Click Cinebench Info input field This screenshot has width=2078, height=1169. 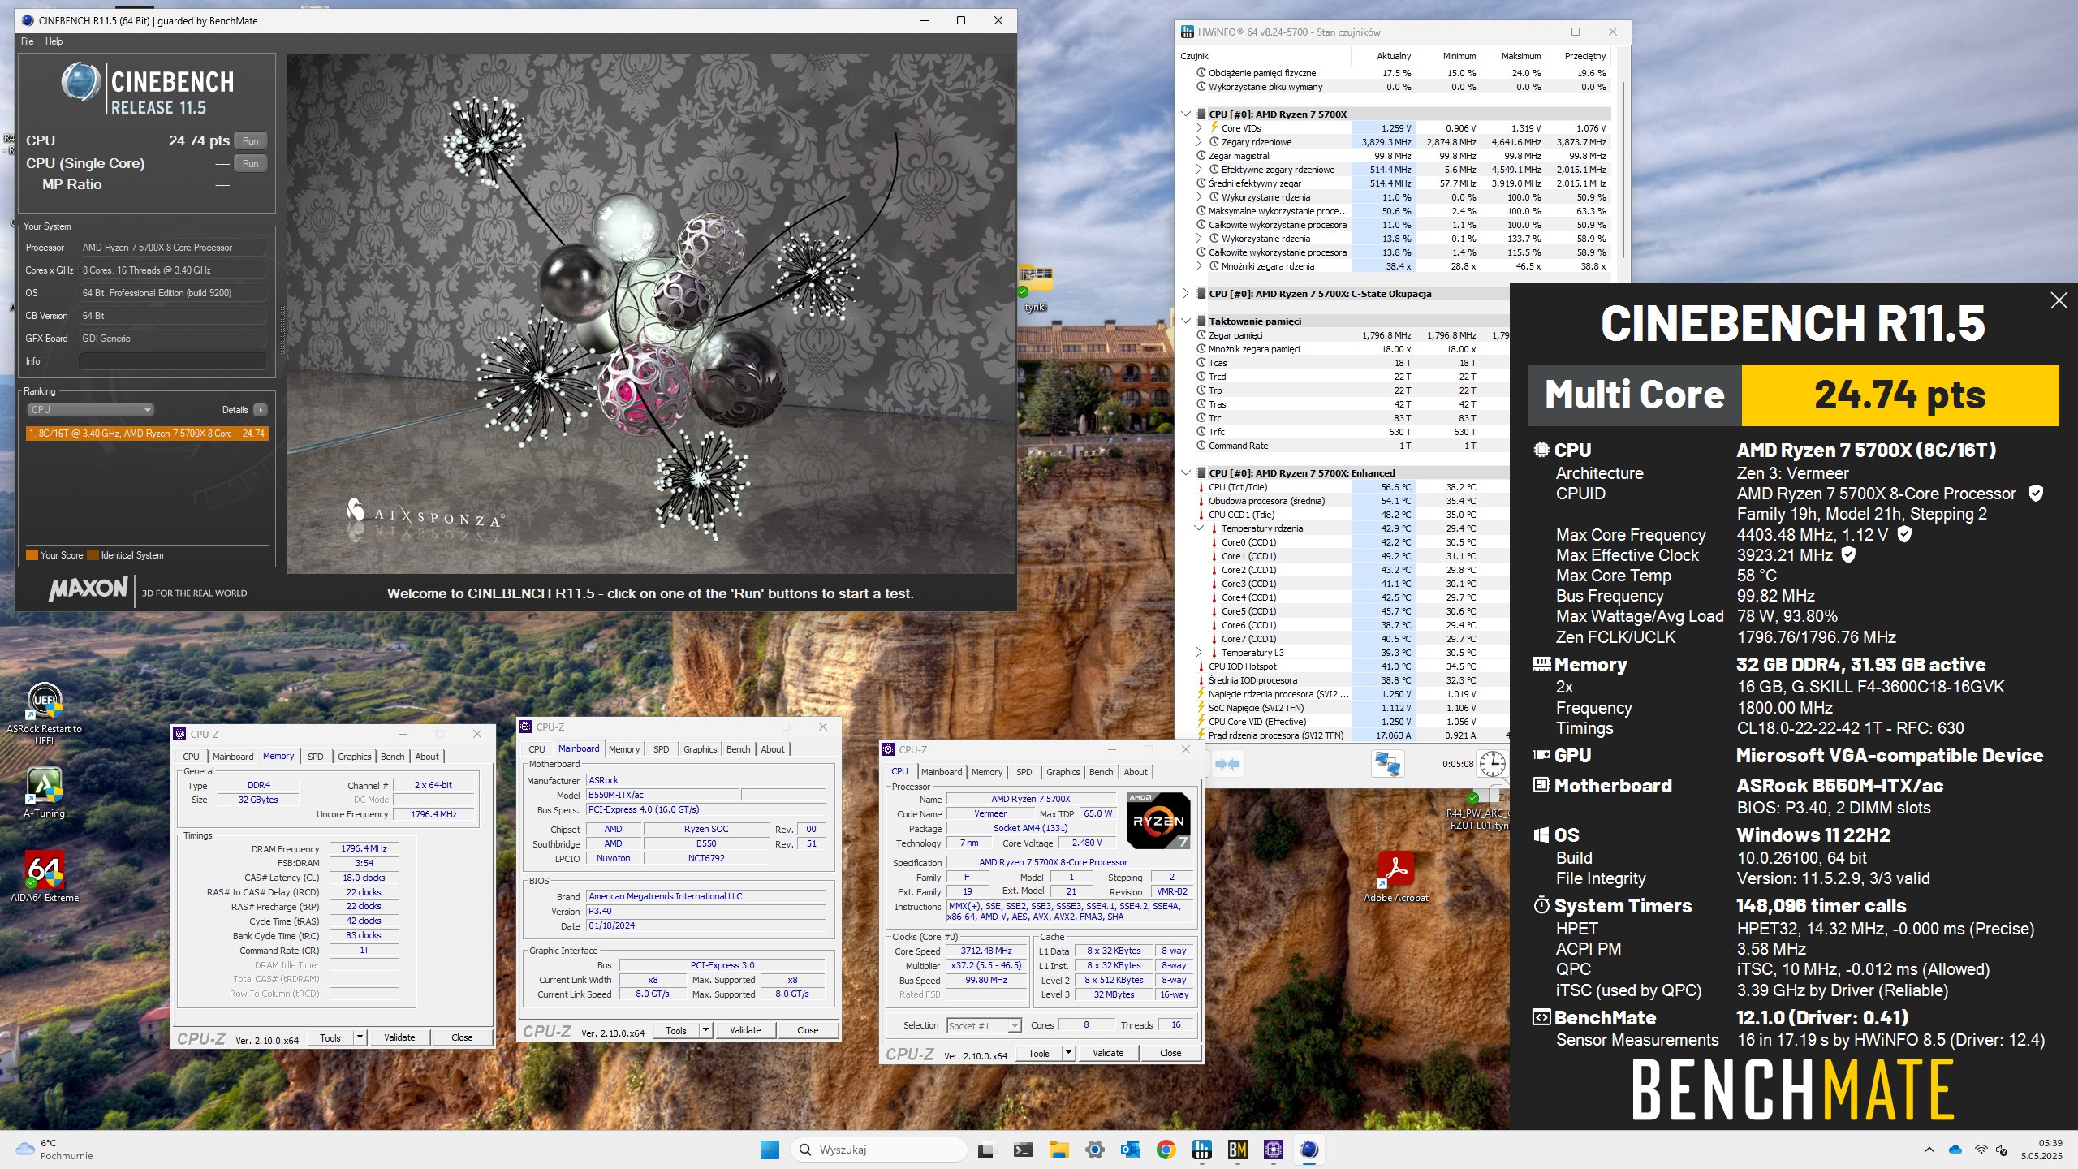pos(173,361)
